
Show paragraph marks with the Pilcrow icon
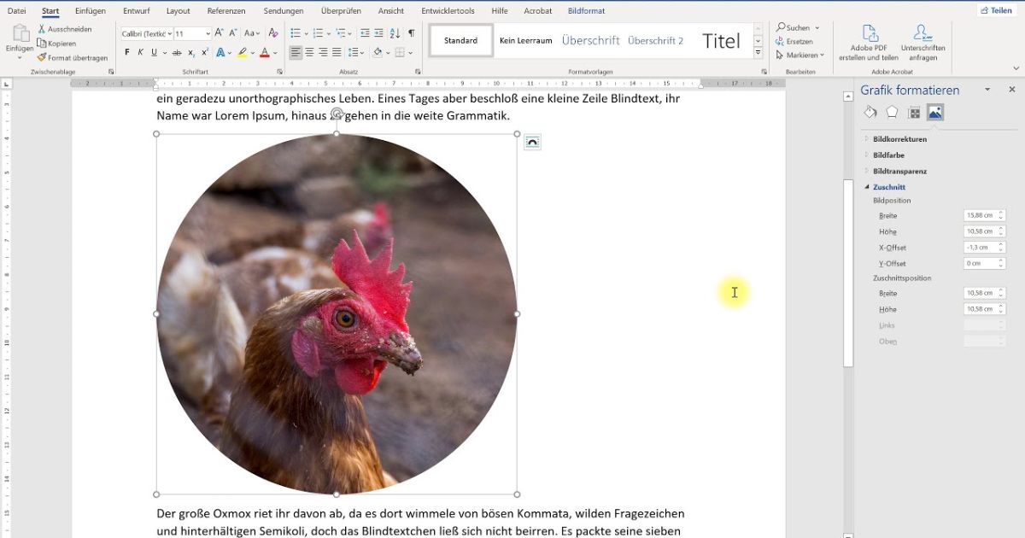pos(410,33)
